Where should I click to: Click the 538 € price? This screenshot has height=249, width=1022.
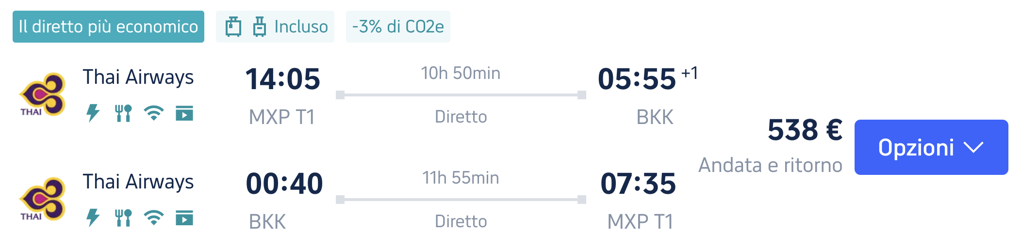(805, 130)
